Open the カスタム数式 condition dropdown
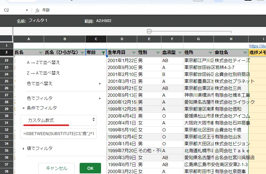Image resolution: width=266 pixels, height=174 pixels. coord(59,120)
